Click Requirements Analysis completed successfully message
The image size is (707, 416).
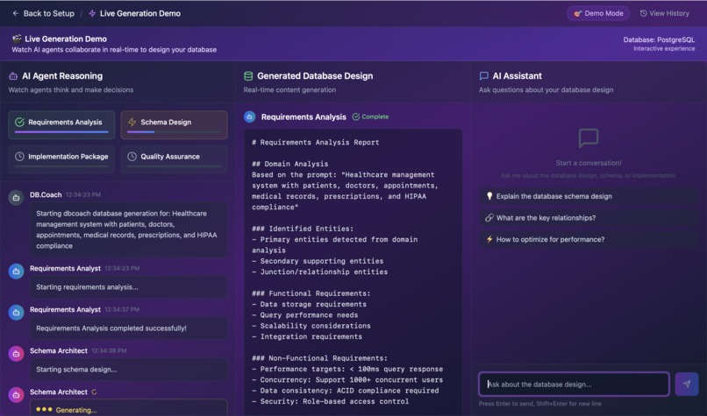[x=128, y=328]
